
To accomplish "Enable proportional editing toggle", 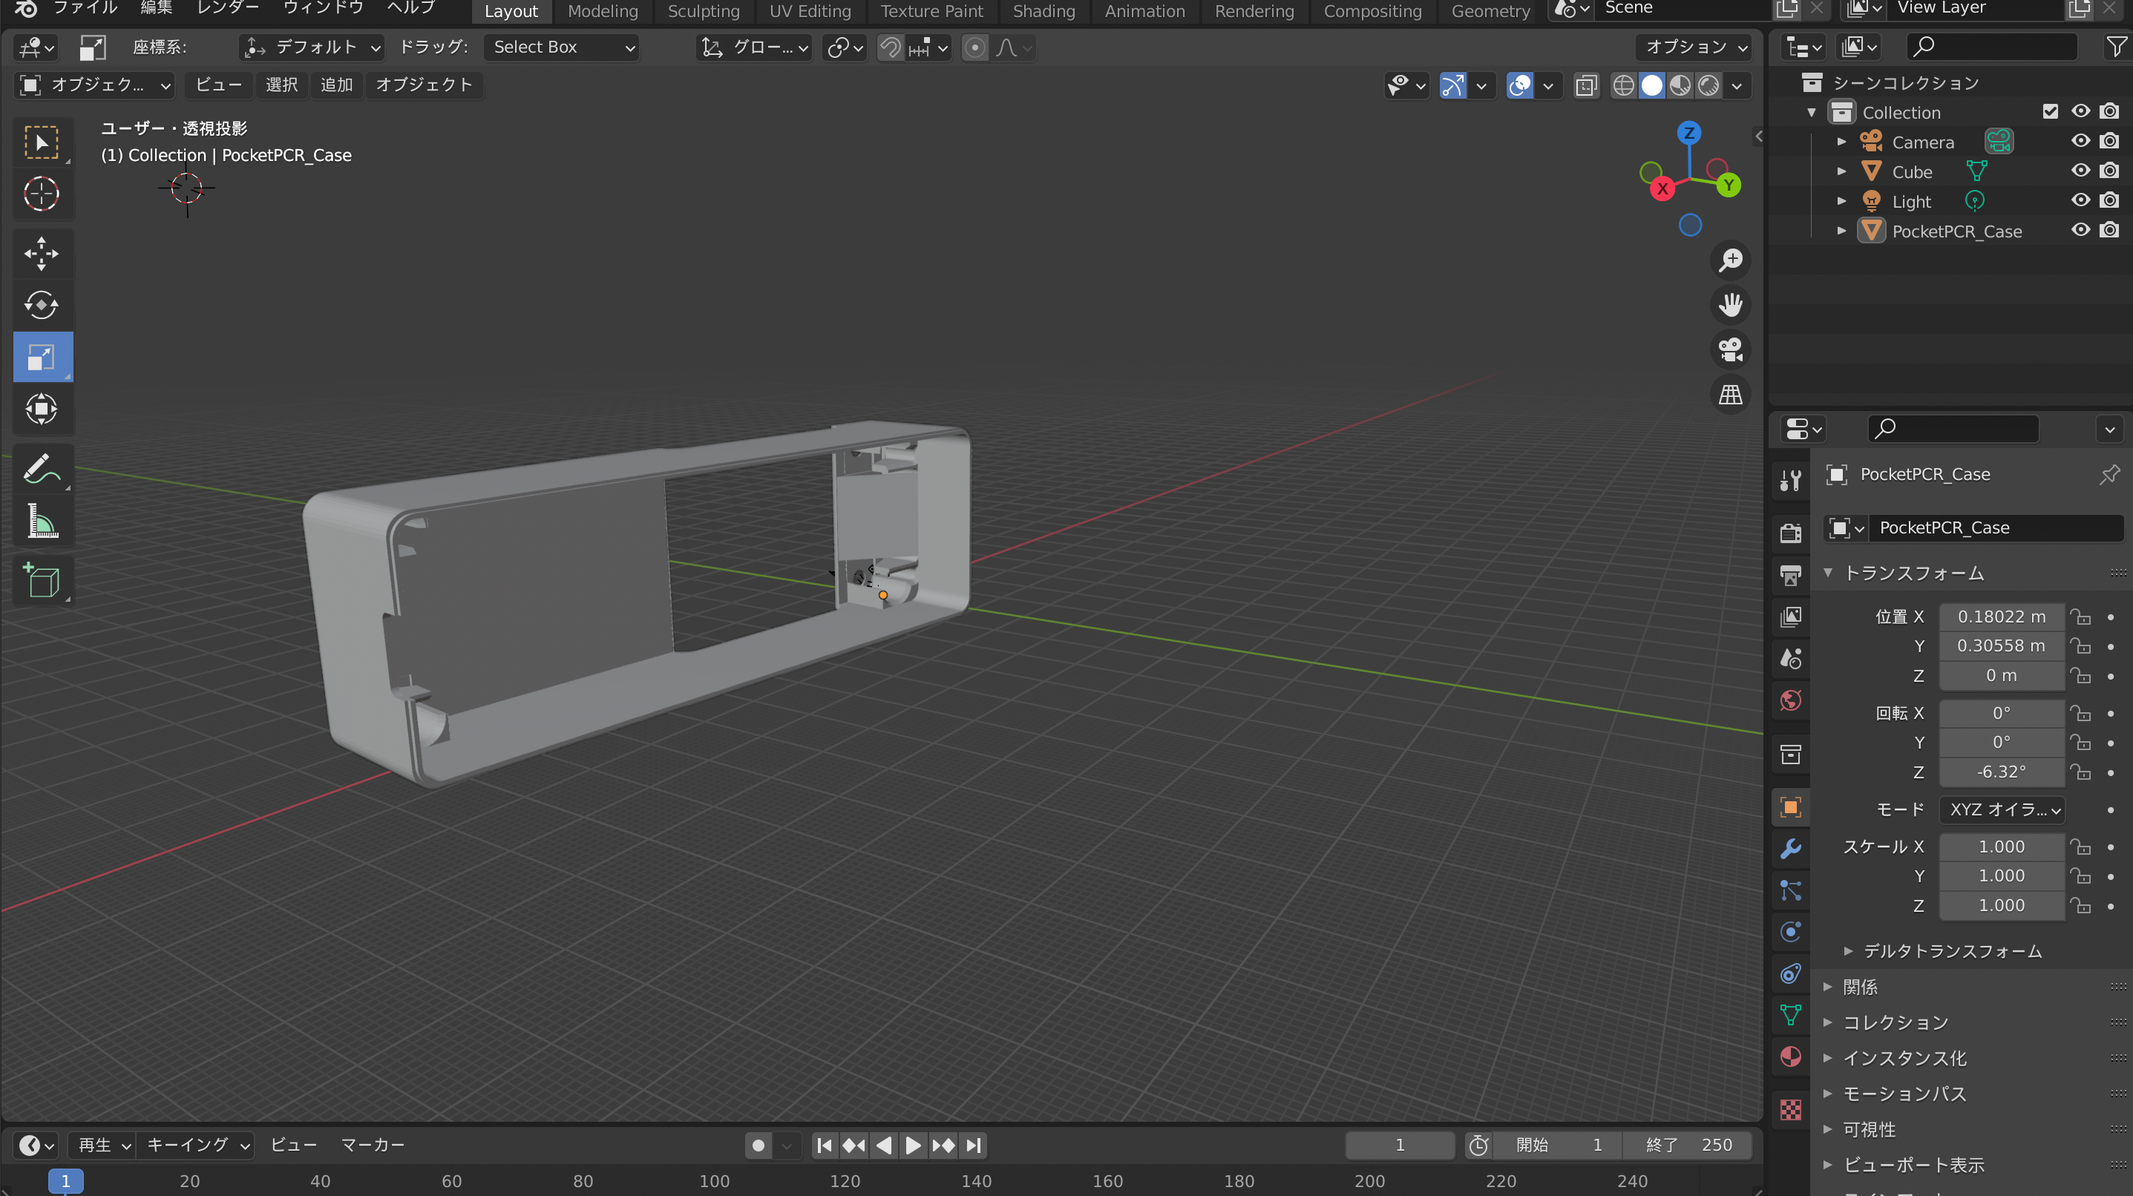I will coord(975,48).
